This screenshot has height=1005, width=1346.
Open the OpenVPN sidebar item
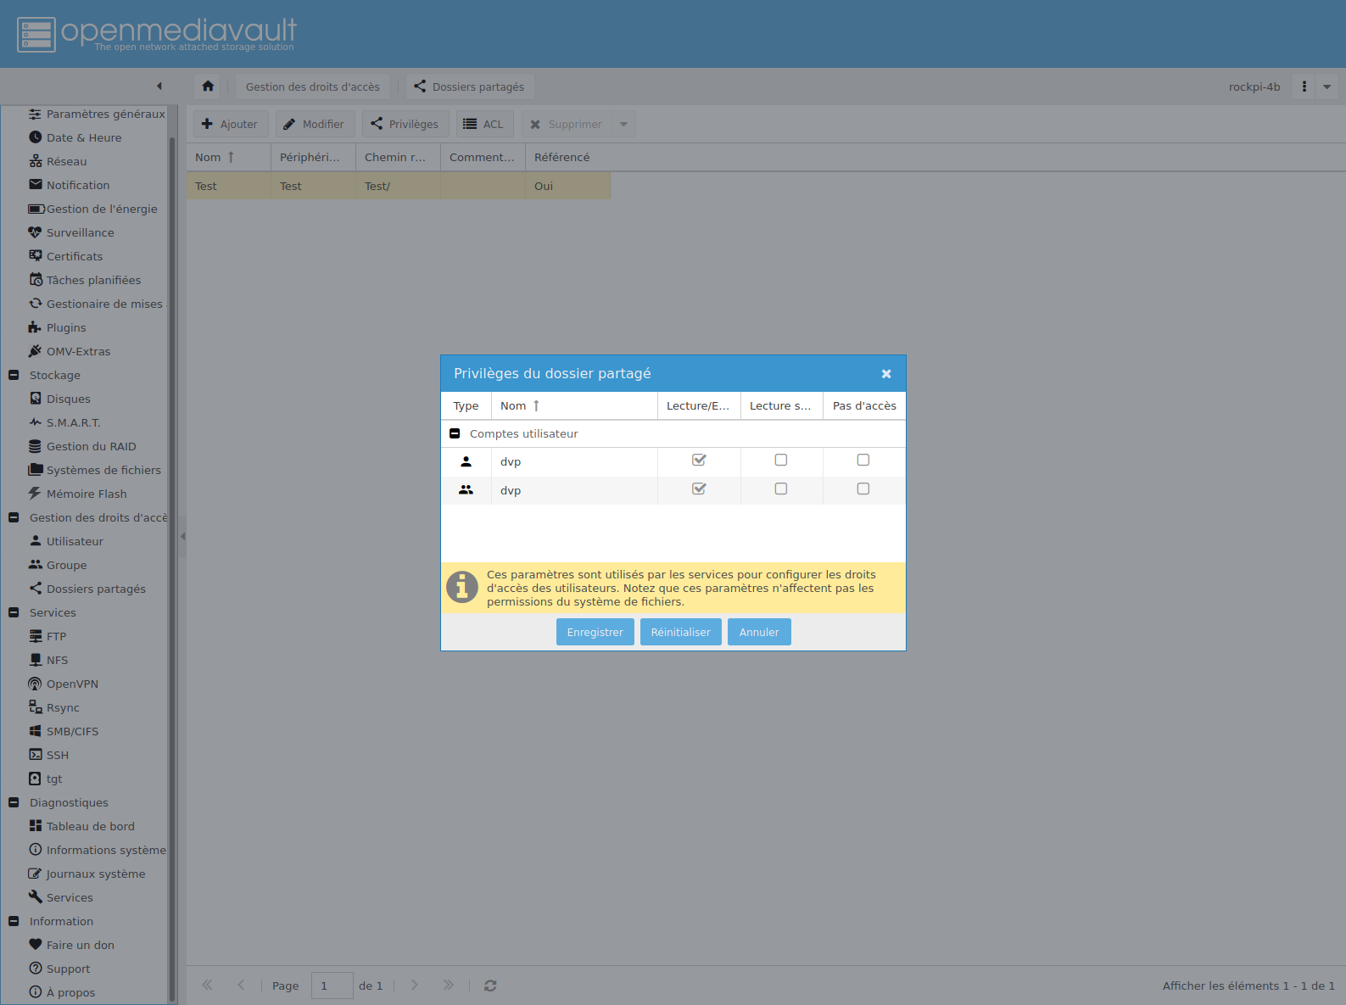[72, 684]
